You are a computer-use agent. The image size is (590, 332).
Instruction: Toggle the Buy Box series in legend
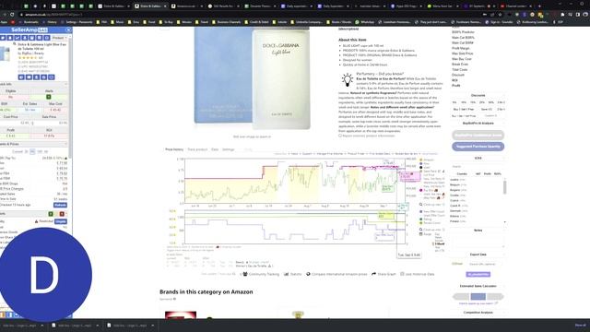[428, 191]
